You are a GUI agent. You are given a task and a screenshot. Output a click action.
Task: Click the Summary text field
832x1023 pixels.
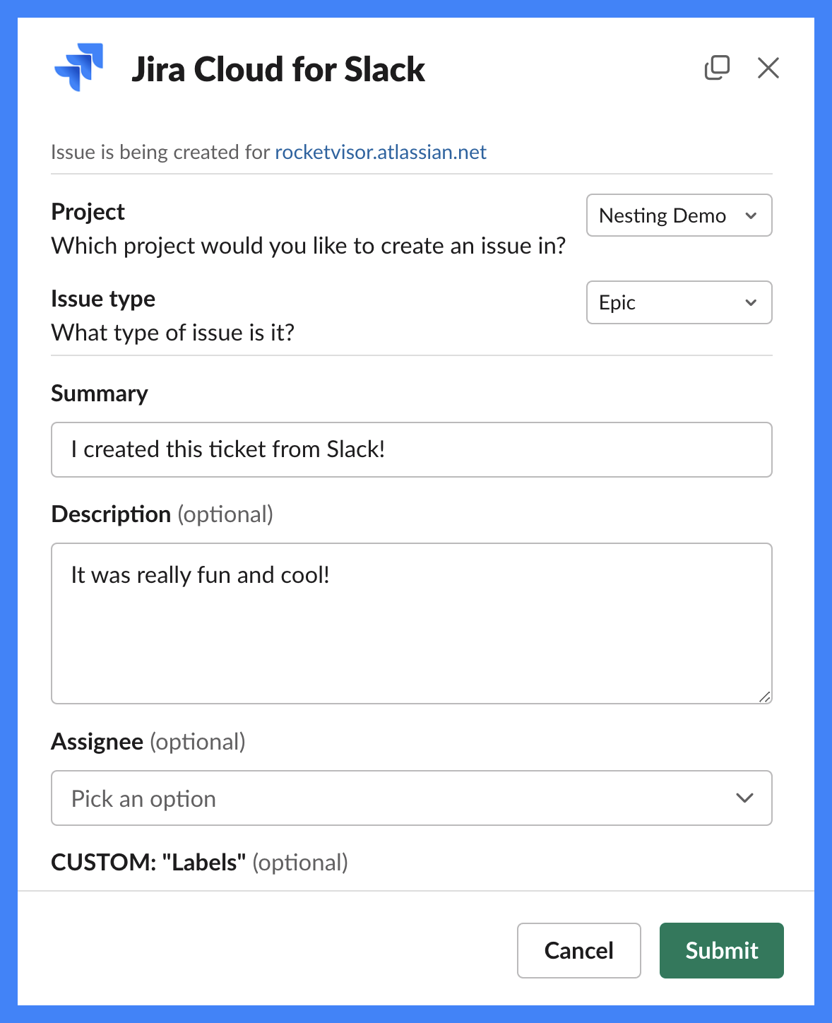[x=412, y=449]
